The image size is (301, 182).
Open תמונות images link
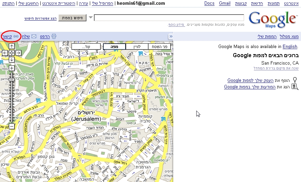pos(274,3)
